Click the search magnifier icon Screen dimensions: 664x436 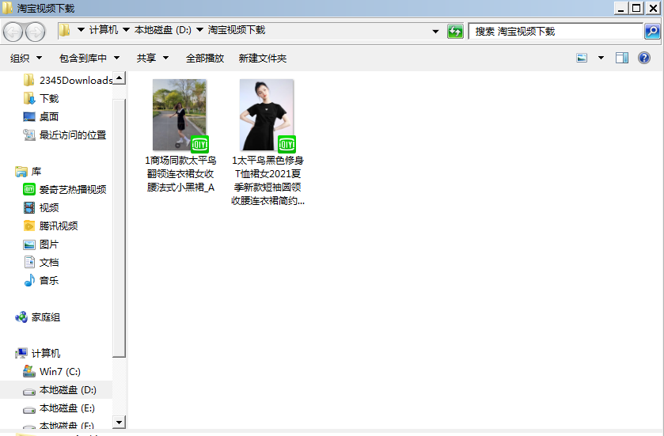652,32
